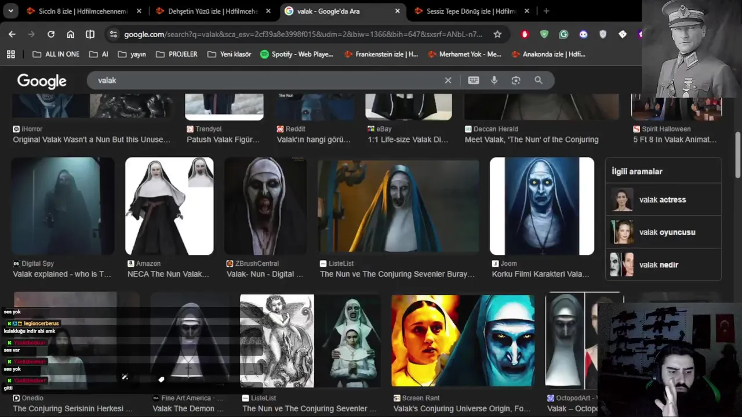Open the apps grid in bookmarks bar

[x=10, y=54]
